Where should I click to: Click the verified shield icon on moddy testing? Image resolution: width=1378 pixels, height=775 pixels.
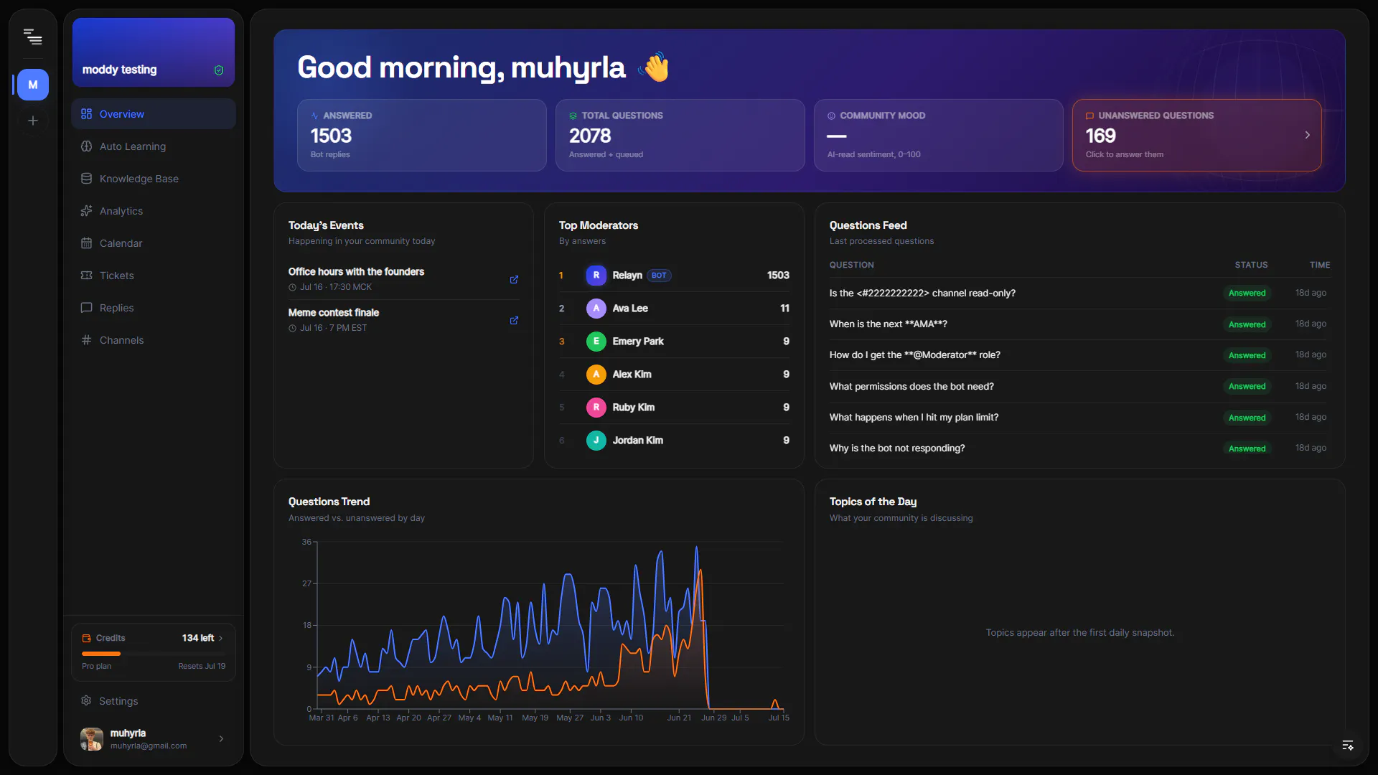(x=219, y=70)
